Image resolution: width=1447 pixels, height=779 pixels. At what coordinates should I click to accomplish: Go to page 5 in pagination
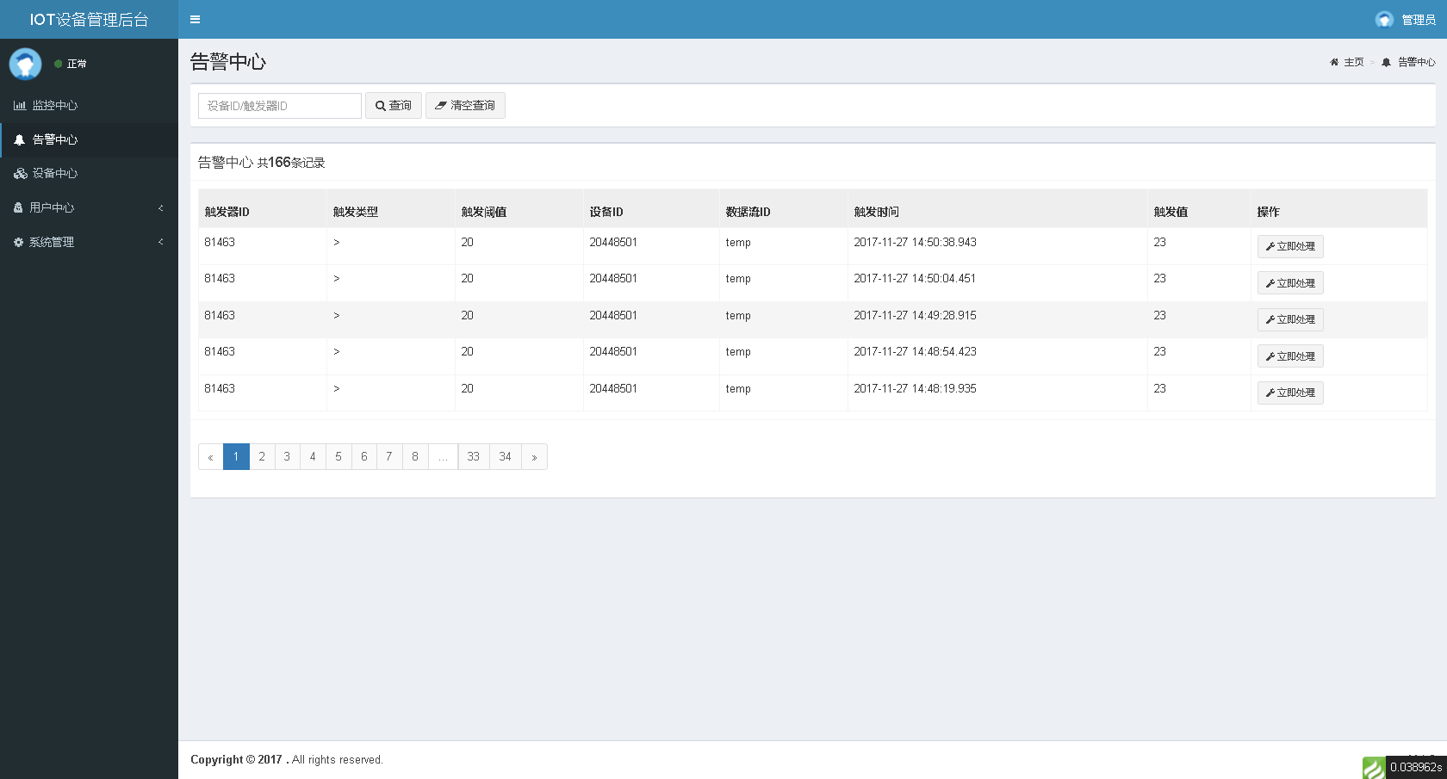pos(338,457)
